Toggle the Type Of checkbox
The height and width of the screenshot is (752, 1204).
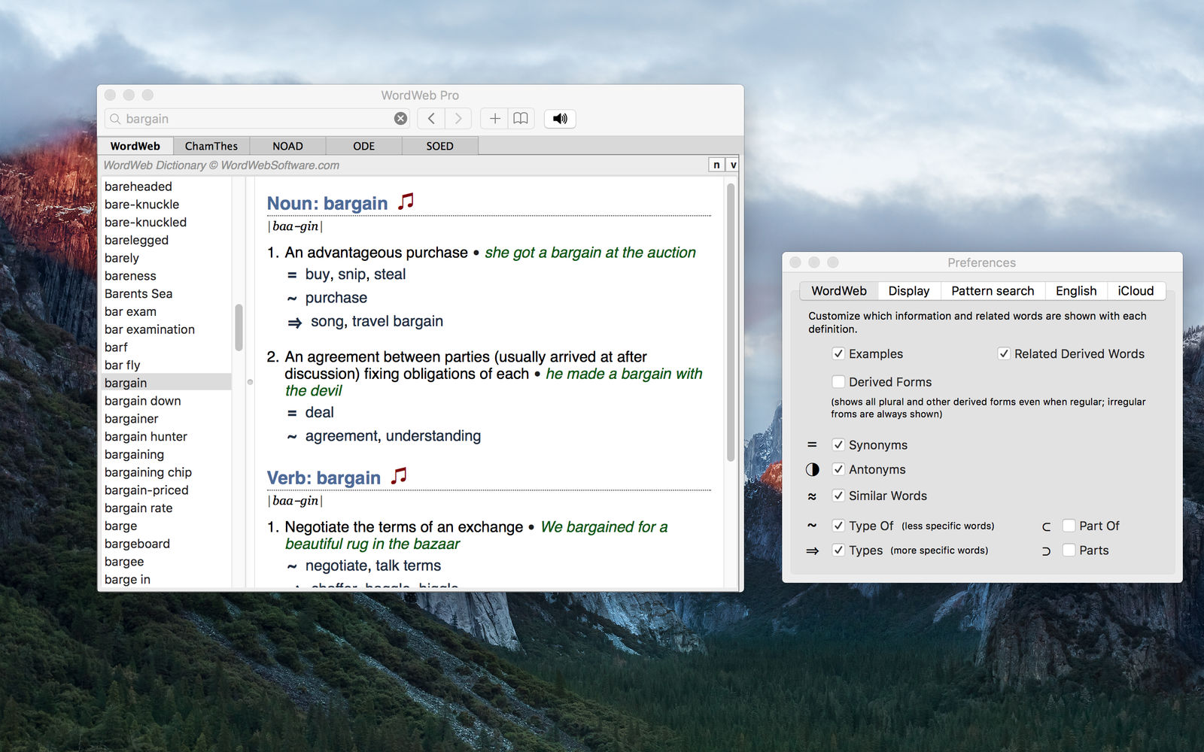(x=838, y=526)
